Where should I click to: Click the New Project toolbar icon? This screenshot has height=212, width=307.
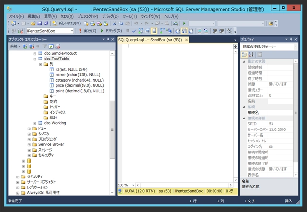pos(13,24)
